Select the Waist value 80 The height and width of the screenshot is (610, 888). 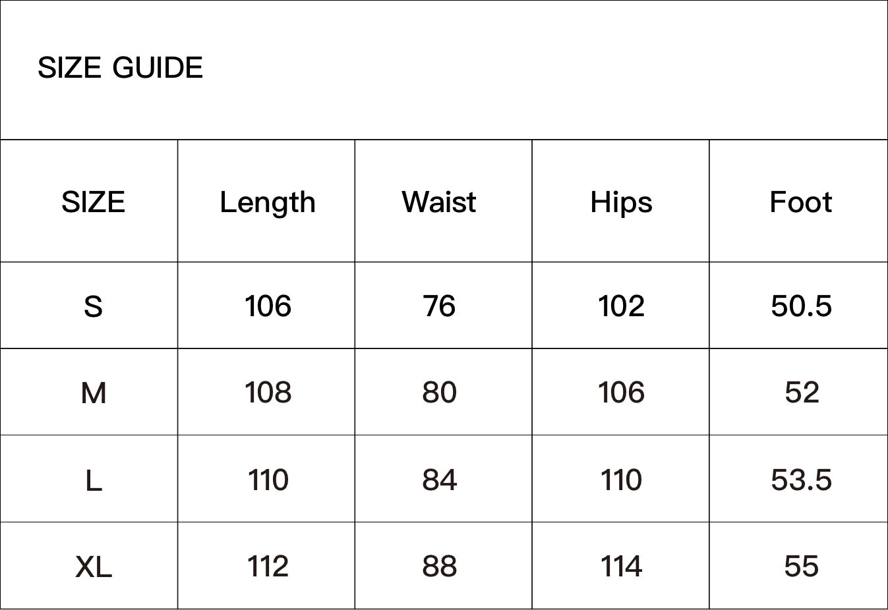coord(439,393)
